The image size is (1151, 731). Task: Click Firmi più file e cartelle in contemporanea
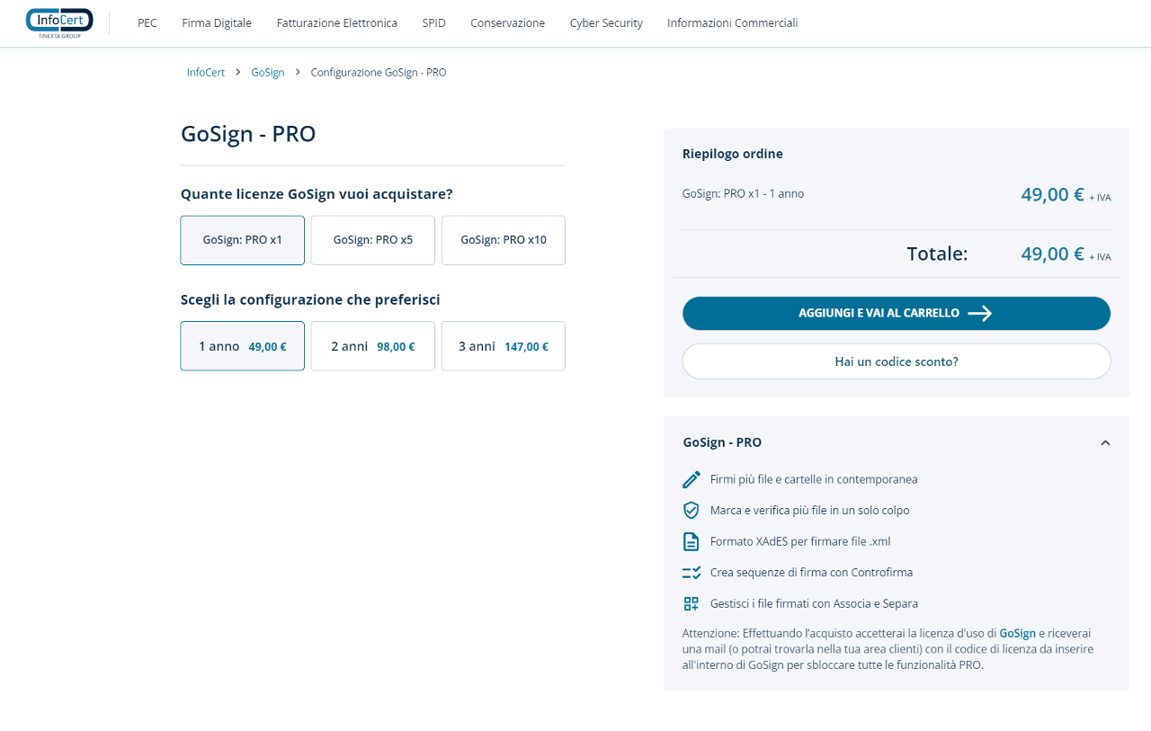[814, 479]
